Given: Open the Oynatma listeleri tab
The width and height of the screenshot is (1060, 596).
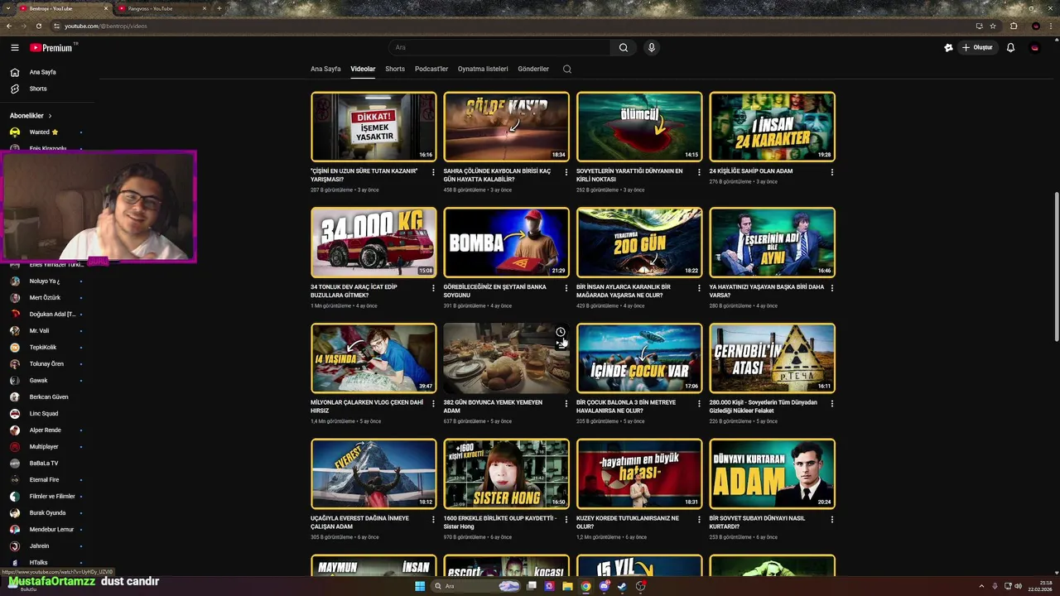Looking at the screenshot, I should pyautogui.click(x=483, y=70).
